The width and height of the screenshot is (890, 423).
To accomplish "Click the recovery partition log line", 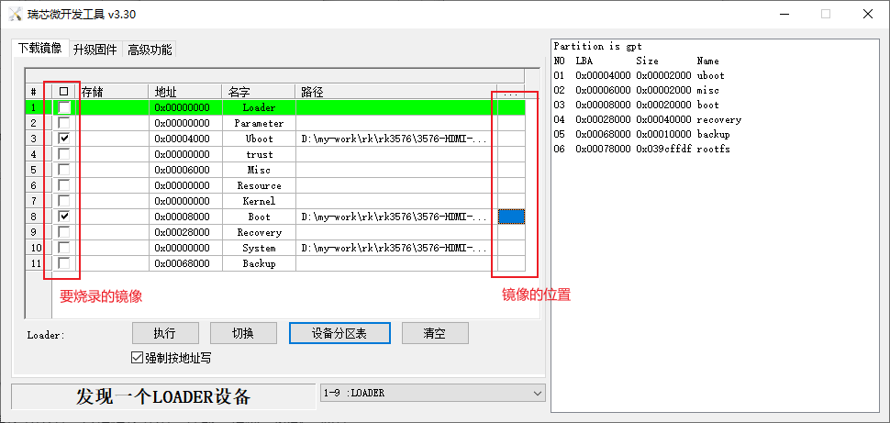I will [x=648, y=119].
